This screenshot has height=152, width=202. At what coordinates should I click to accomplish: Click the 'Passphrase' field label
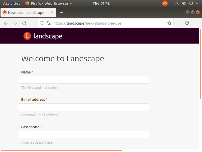point(30,127)
